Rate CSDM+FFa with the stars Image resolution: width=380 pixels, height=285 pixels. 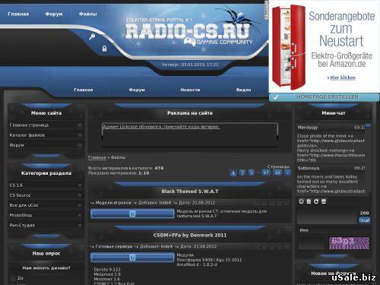(x=272, y=247)
